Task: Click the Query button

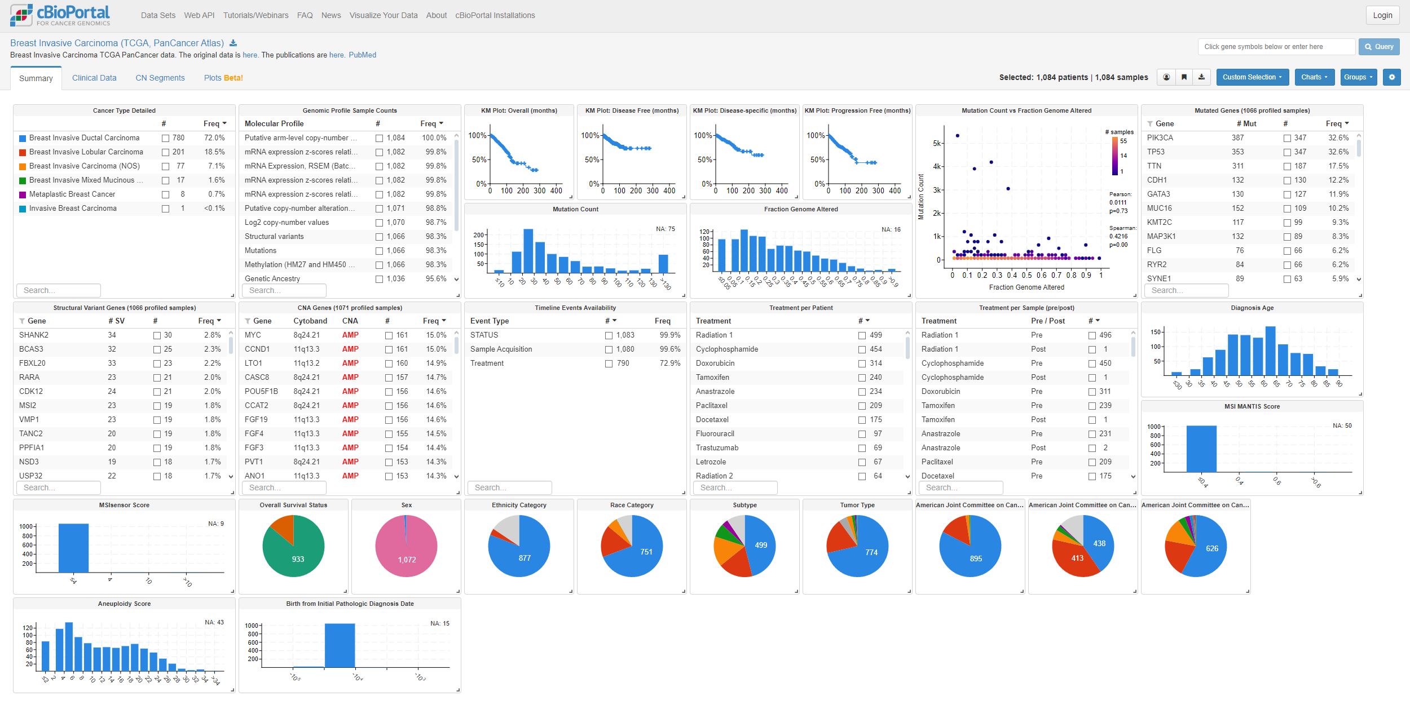Action: click(1379, 47)
